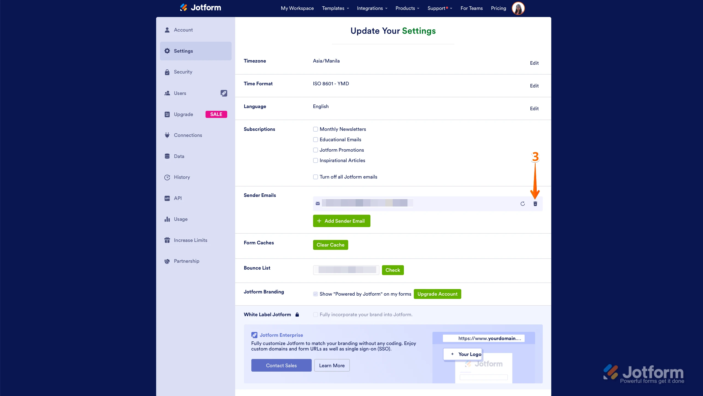Click the Jotform Enterprise rocket icon
Screen dimensions: 703x396
tap(254, 335)
